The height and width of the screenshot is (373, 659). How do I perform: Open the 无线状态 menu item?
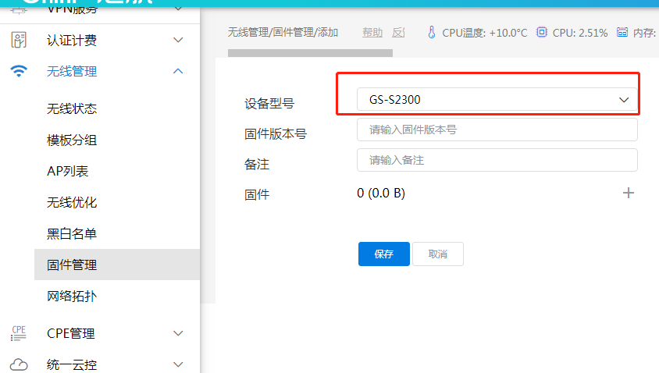72,108
